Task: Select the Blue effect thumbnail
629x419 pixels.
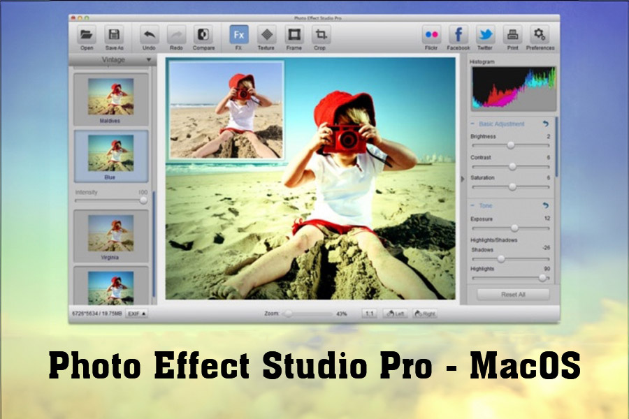Action: pyautogui.click(x=111, y=156)
